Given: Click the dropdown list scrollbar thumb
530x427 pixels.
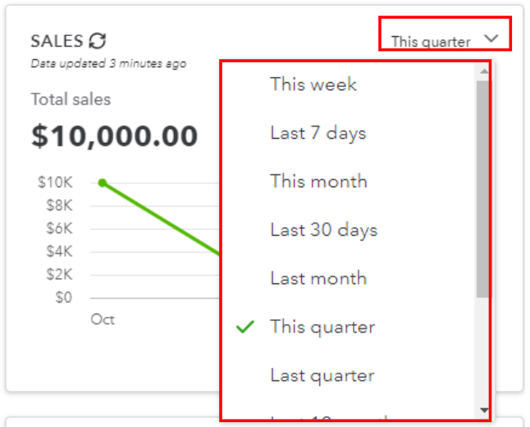Looking at the screenshot, I should [482, 189].
